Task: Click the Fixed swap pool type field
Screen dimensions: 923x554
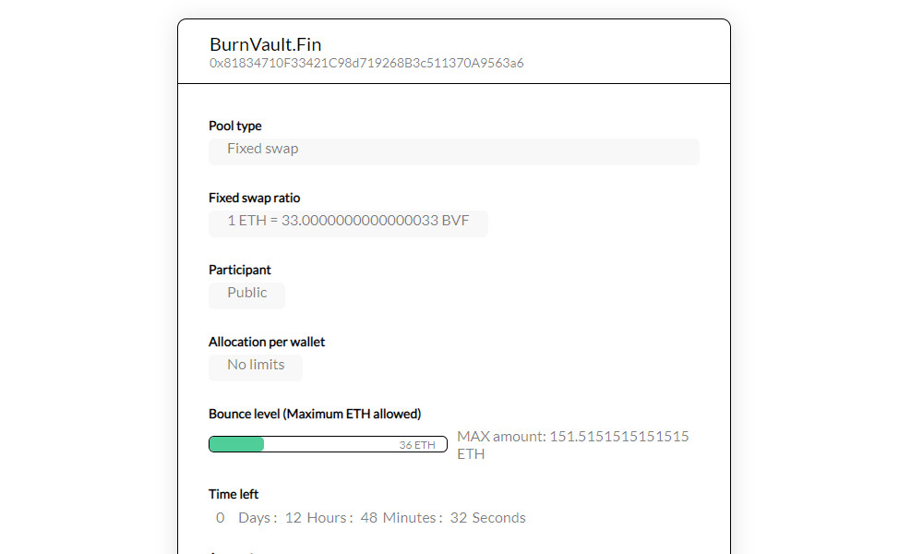Action: click(454, 151)
